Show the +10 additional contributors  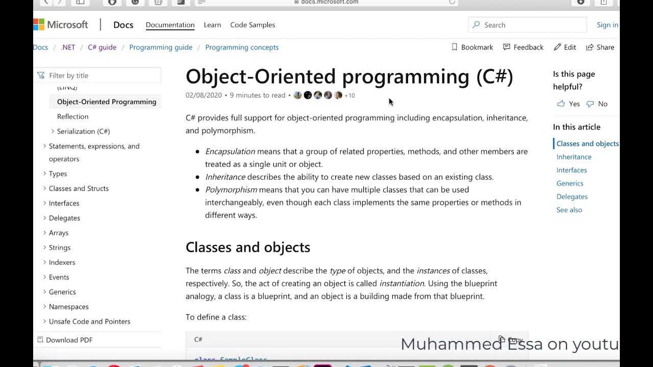pos(349,95)
